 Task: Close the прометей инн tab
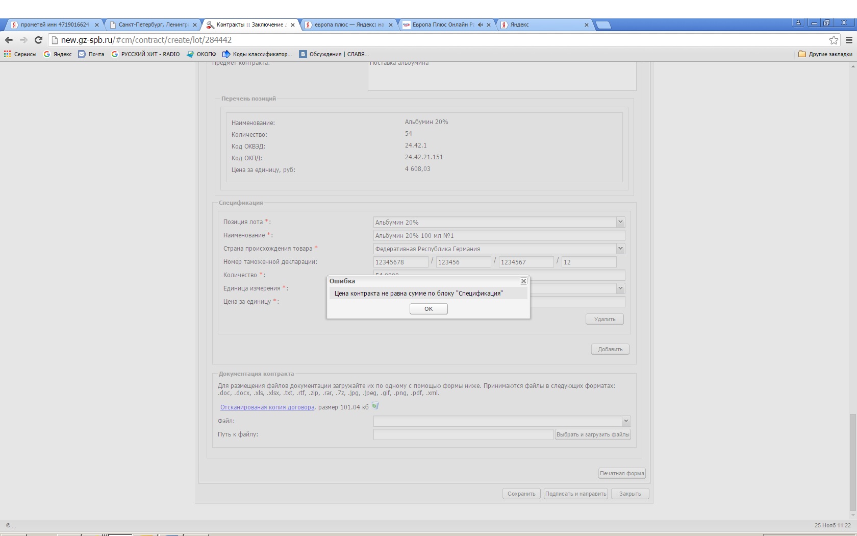pyautogui.click(x=97, y=25)
